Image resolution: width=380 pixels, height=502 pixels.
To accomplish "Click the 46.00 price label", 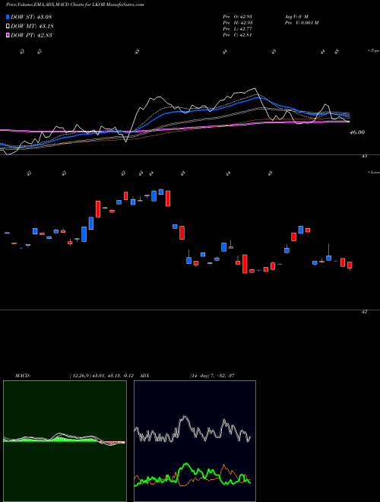I will coord(357,132).
